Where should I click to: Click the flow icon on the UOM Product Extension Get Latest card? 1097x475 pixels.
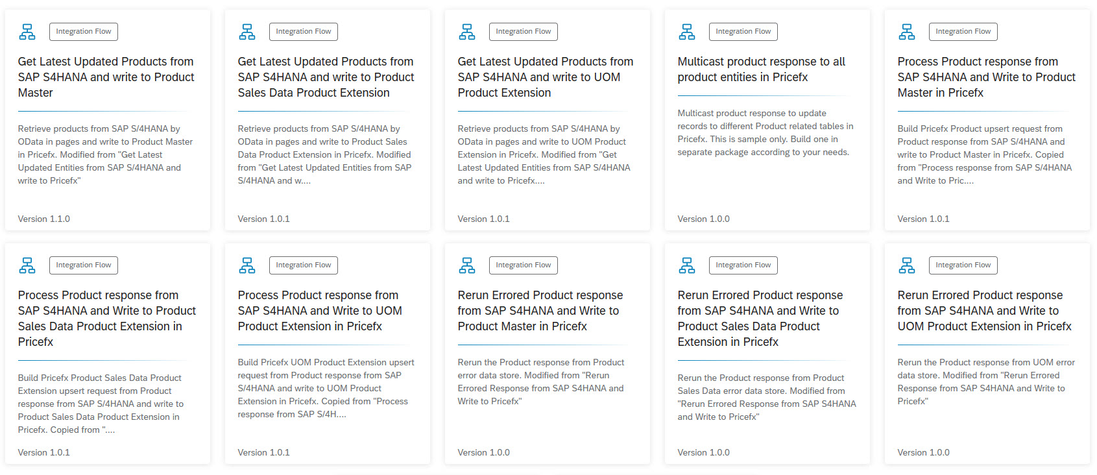(466, 31)
